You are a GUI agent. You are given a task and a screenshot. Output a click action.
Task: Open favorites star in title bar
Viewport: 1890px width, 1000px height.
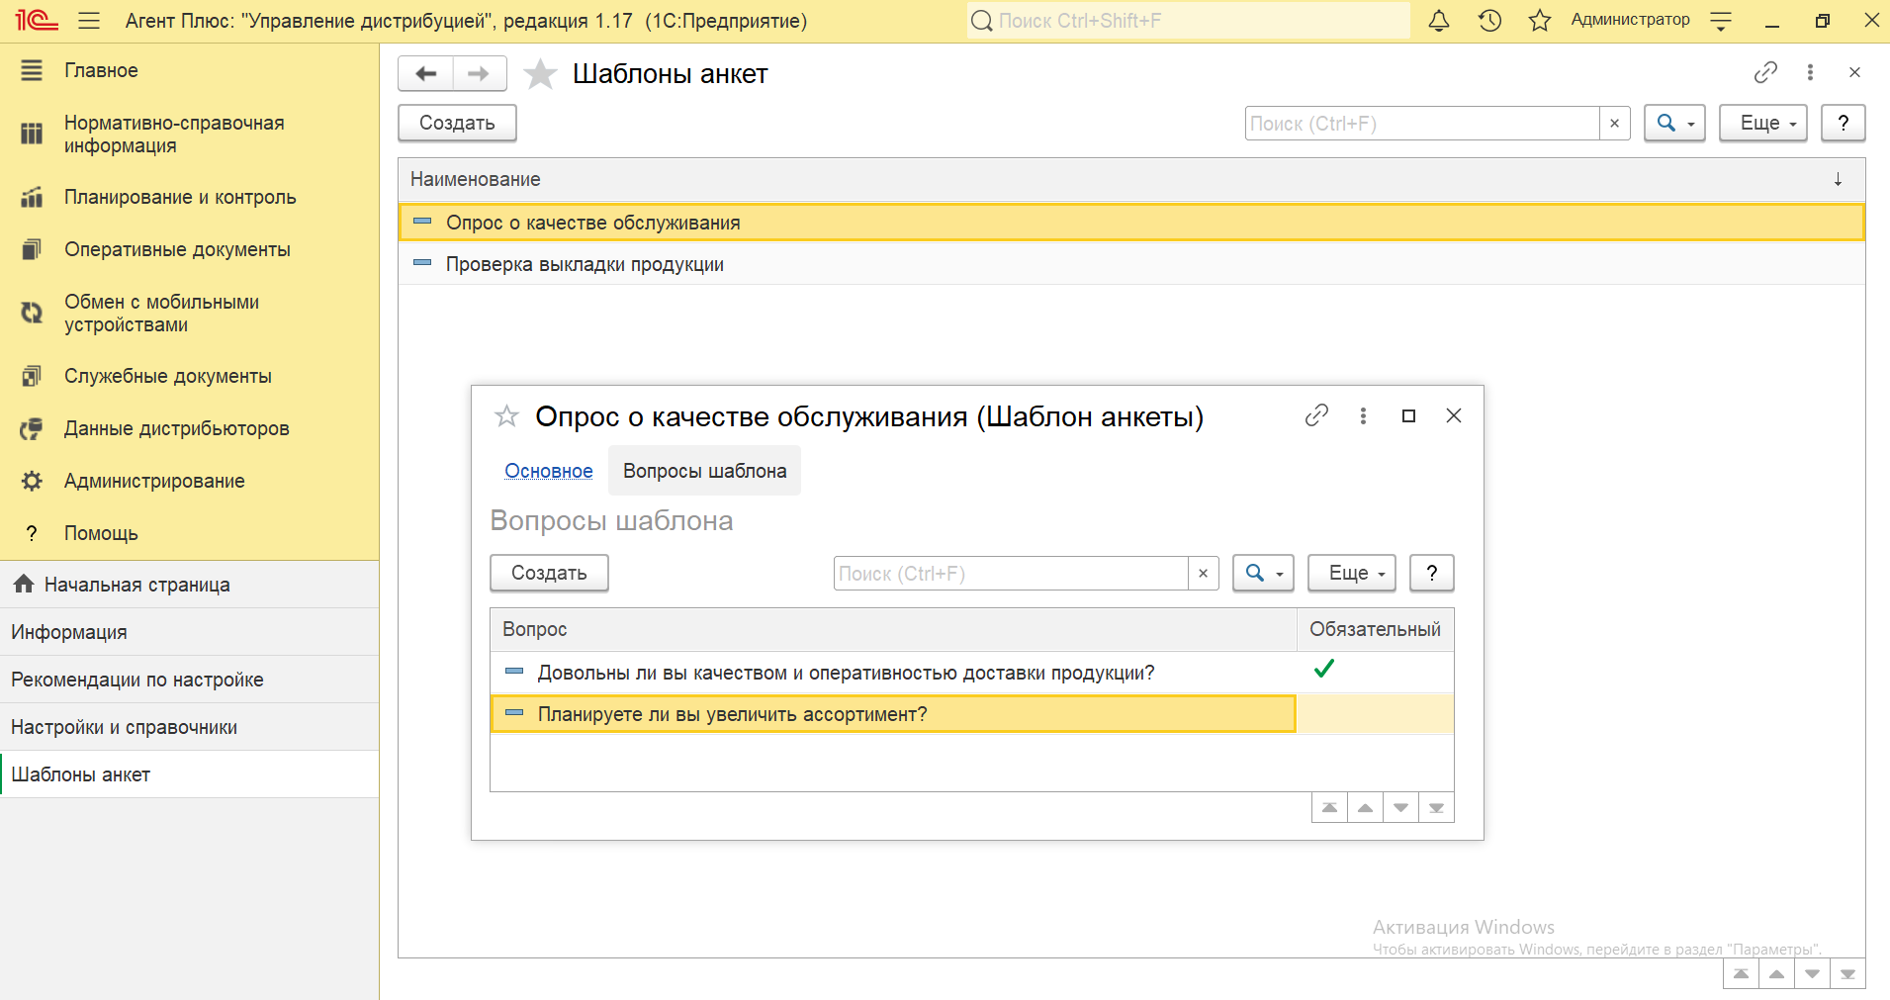pyautogui.click(x=1540, y=21)
